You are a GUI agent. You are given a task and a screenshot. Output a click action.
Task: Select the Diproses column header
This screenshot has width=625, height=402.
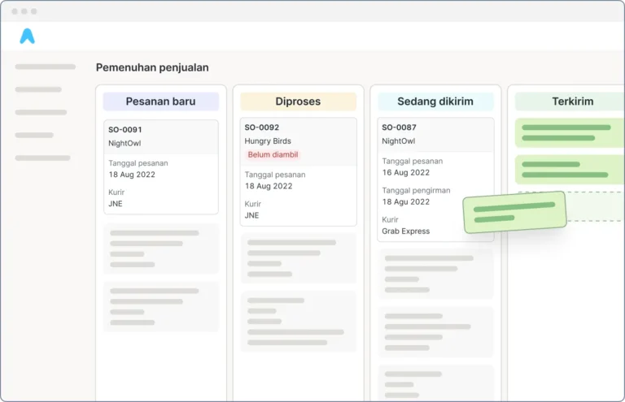pyautogui.click(x=298, y=102)
